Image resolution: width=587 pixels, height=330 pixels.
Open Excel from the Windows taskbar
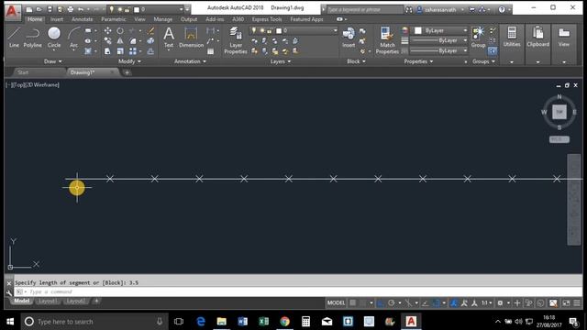(x=263, y=322)
